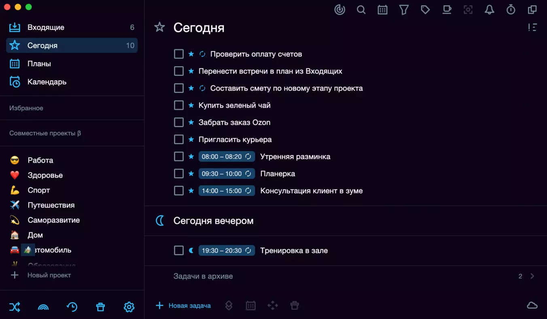Mark Составить смету task as done
The height and width of the screenshot is (319, 547).
pos(179,88)
